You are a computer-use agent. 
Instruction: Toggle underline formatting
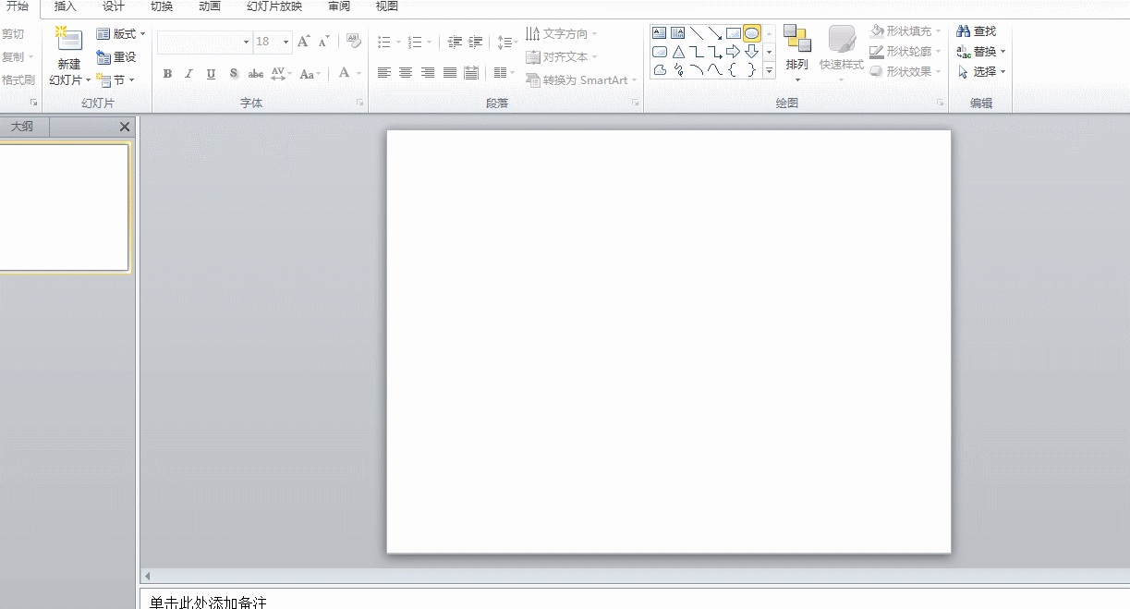(212, 74)
